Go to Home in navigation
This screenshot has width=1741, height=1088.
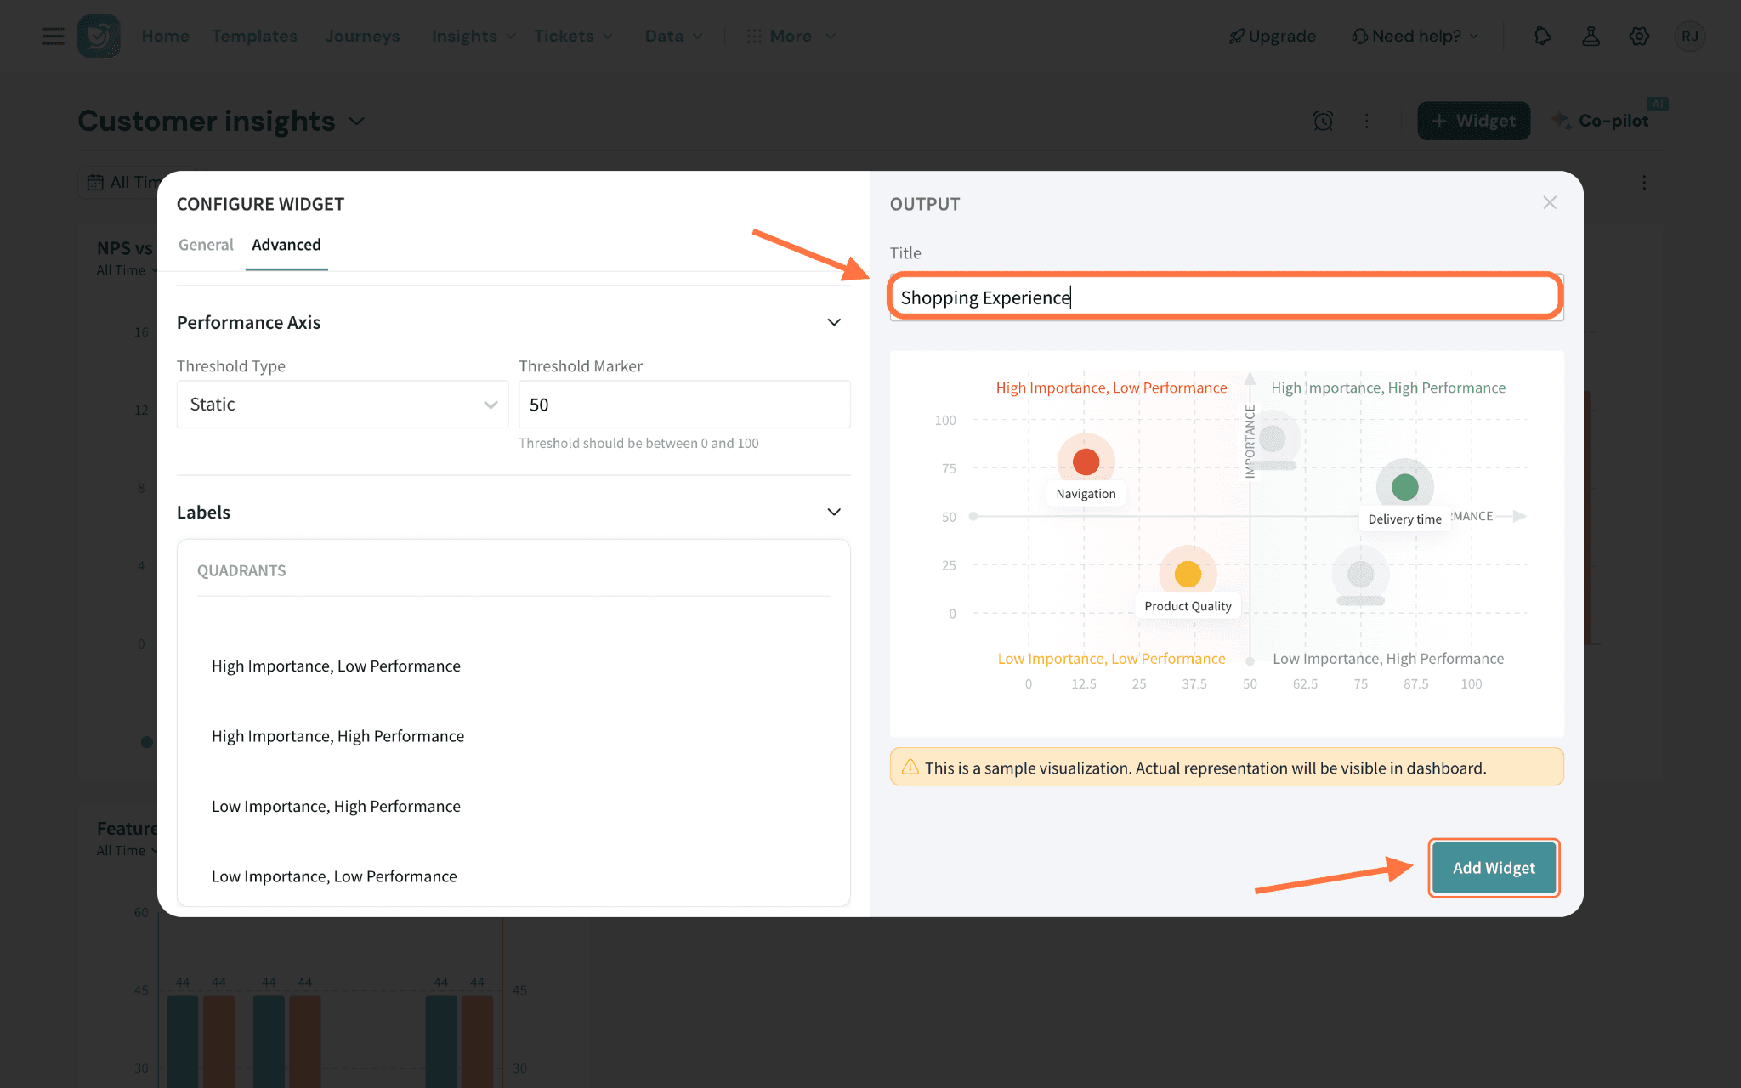tap(165, 36)
